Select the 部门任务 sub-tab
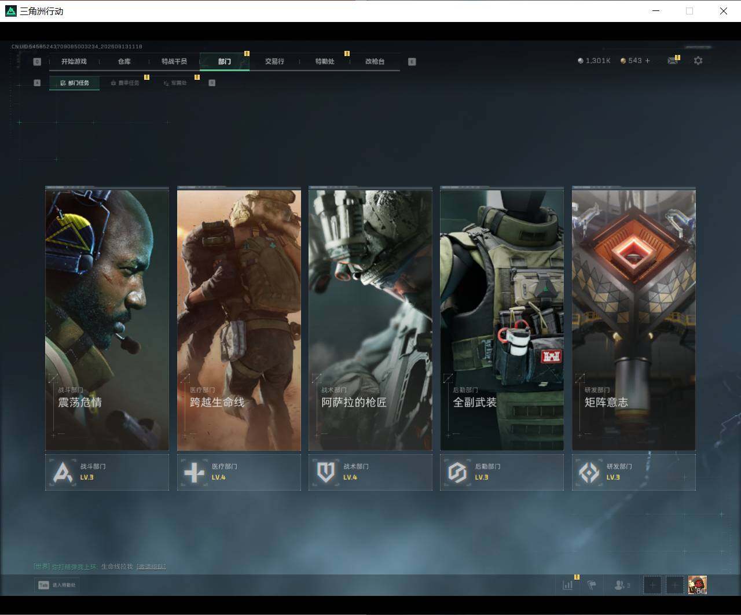This screenshot has width=741, height=615. [74, 83]
